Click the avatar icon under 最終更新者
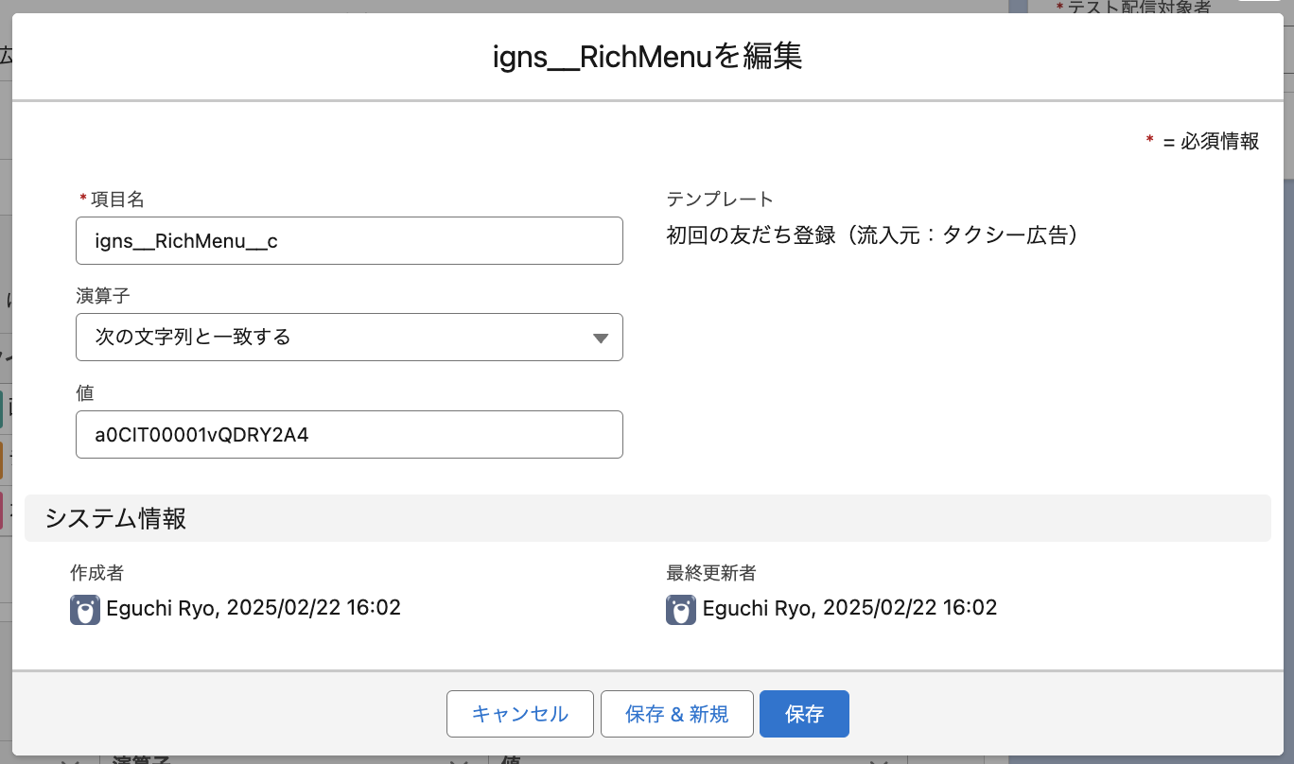1294x764 pixels. click(x=681, y=609)
